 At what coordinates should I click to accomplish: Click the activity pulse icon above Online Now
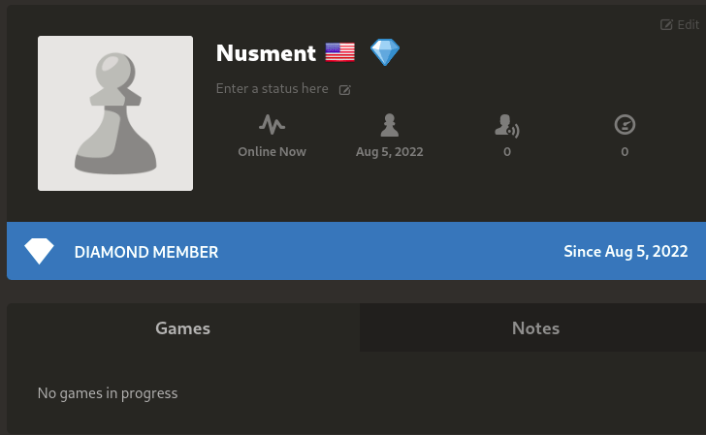(272, 125)
